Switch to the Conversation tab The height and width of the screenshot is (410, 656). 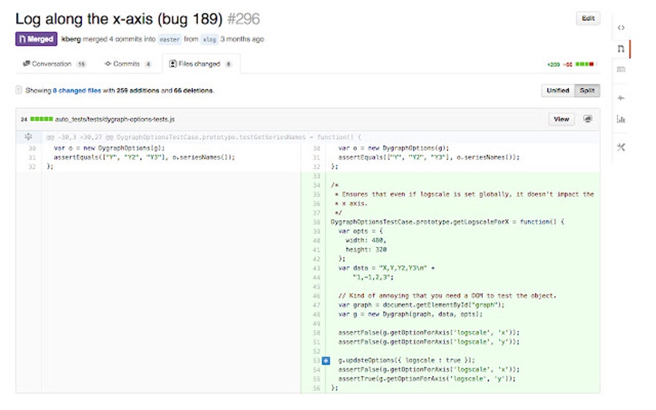coord(54,64)
